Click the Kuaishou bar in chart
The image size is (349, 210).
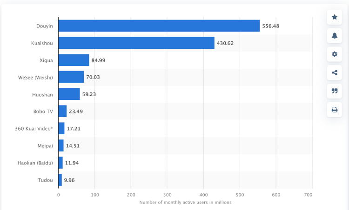pos(136,43)
